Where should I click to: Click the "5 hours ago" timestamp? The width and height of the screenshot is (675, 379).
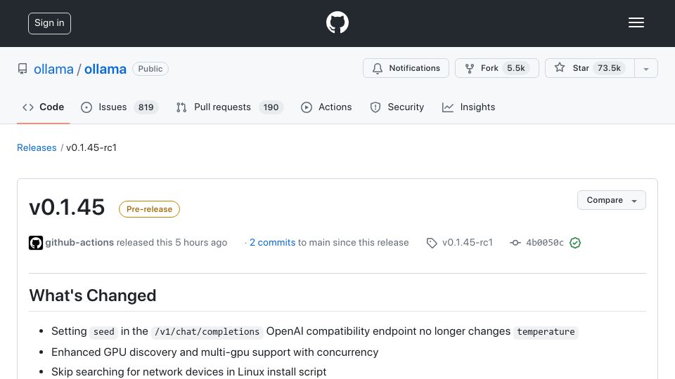[201, 242]
